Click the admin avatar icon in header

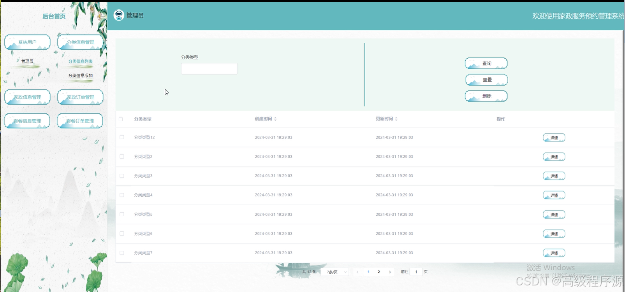[x=119, y=15]
